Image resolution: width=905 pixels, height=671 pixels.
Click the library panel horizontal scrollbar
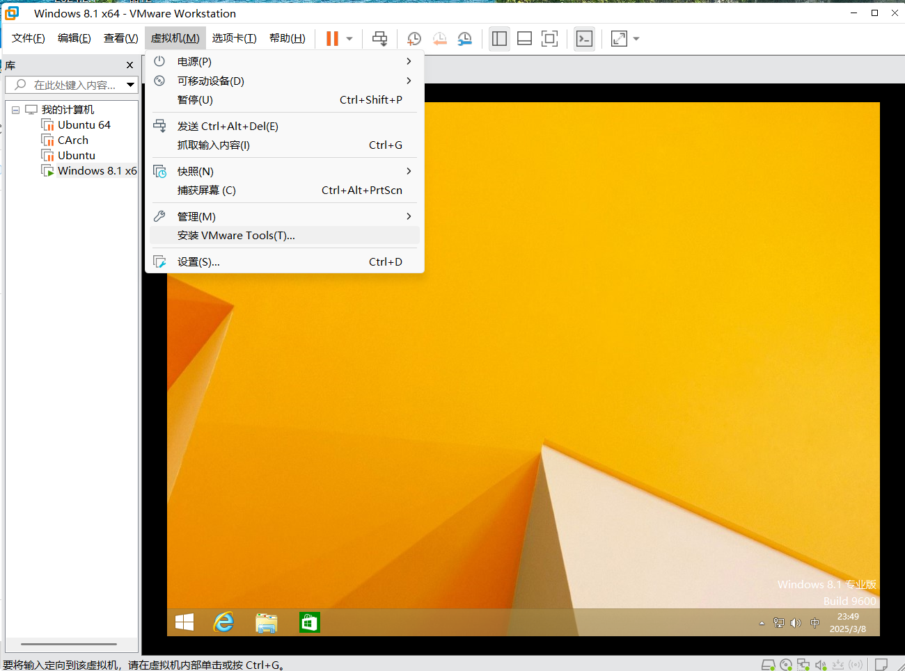(69, 644)
